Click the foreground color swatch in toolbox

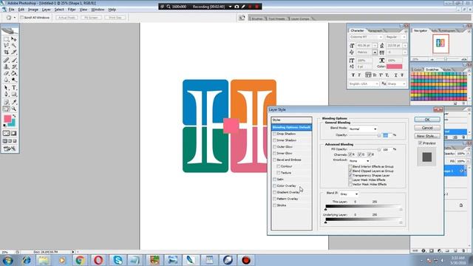pyautogui.click(x=7, y=118)
